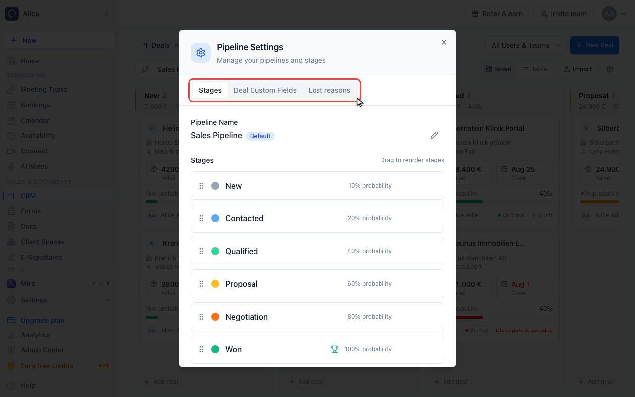Click the New Deal button
Screen dimensions: 635x397
coord(594,45)
